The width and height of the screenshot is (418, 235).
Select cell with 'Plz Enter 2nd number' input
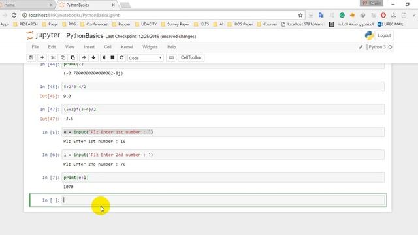point(223,155)
